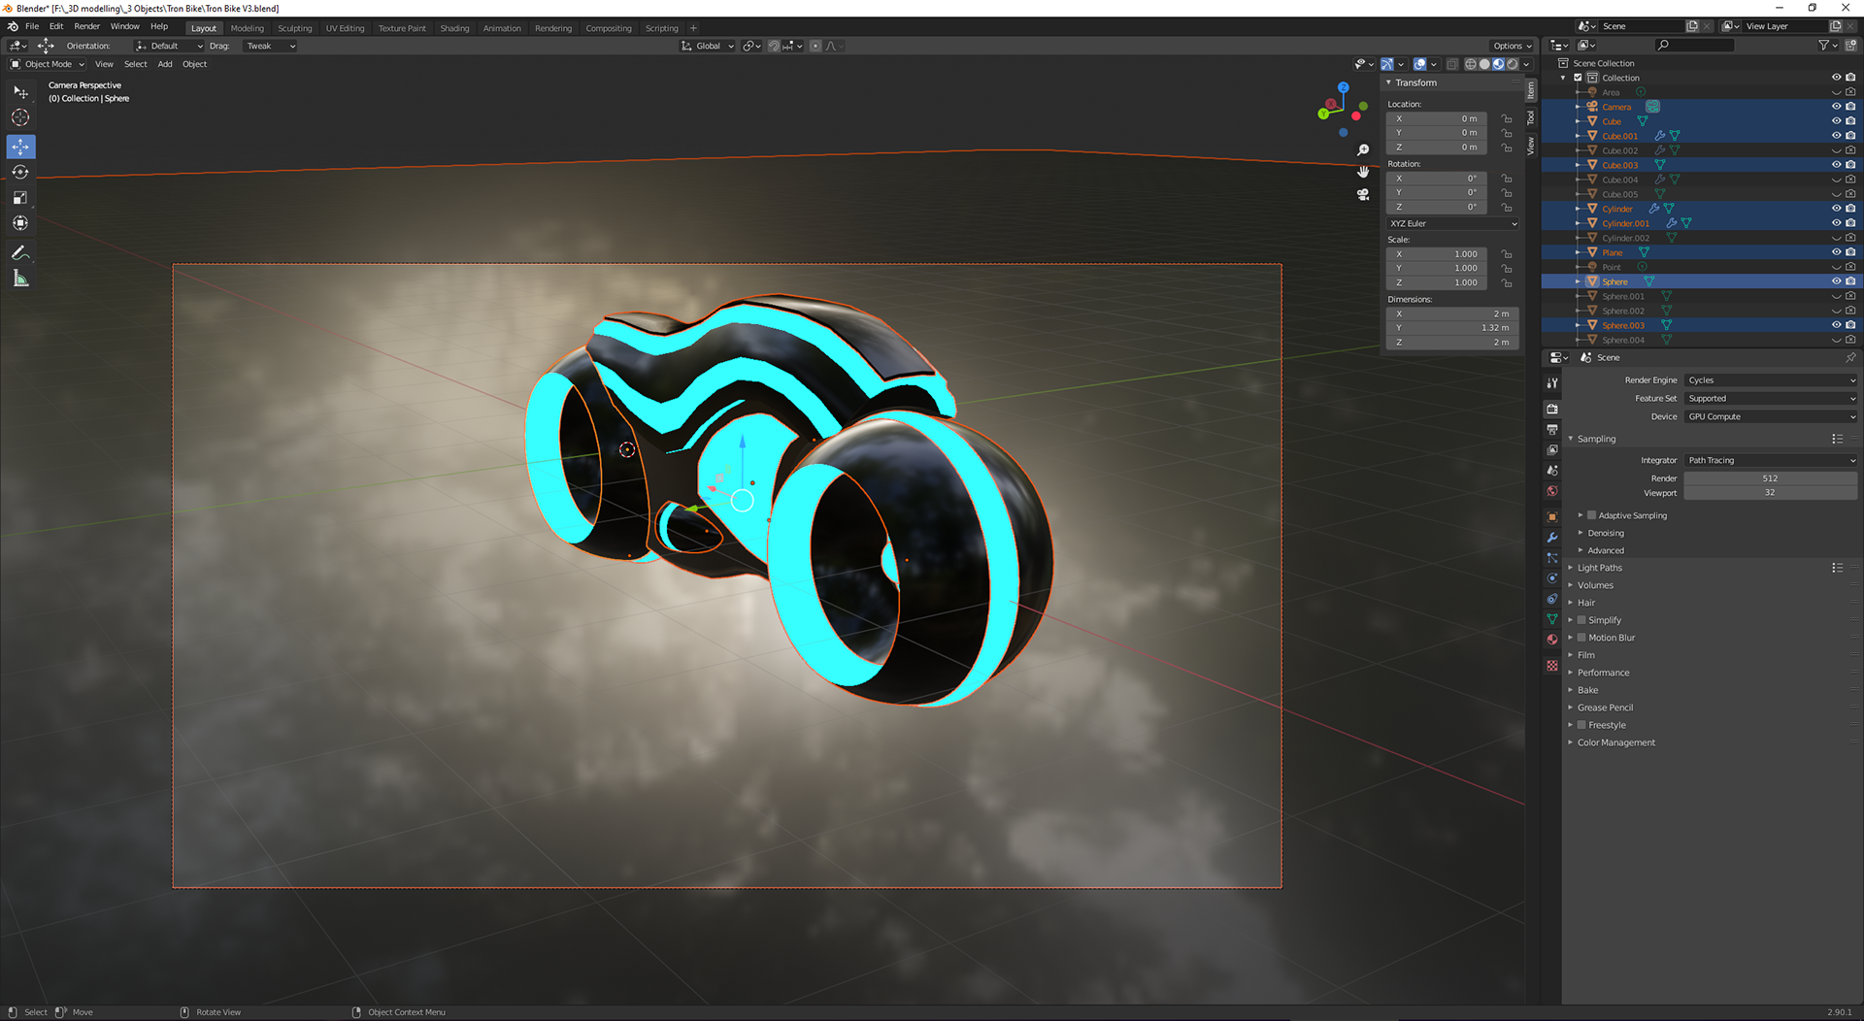The height and width of the screenshot is (1021, 1864).
Task: Open the XYZ Euler rotation mode dropdown
Action: point(1452,223)
